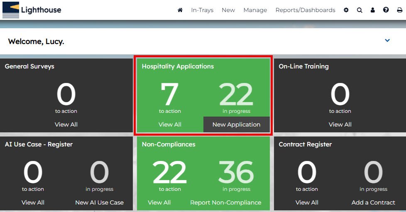Click Add a Contract link

click(x=373, y=202)
